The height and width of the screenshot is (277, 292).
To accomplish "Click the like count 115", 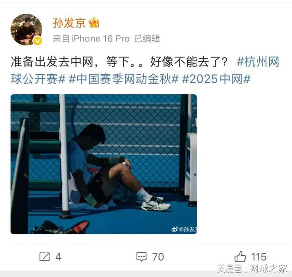I will click(x=259, y=257).
